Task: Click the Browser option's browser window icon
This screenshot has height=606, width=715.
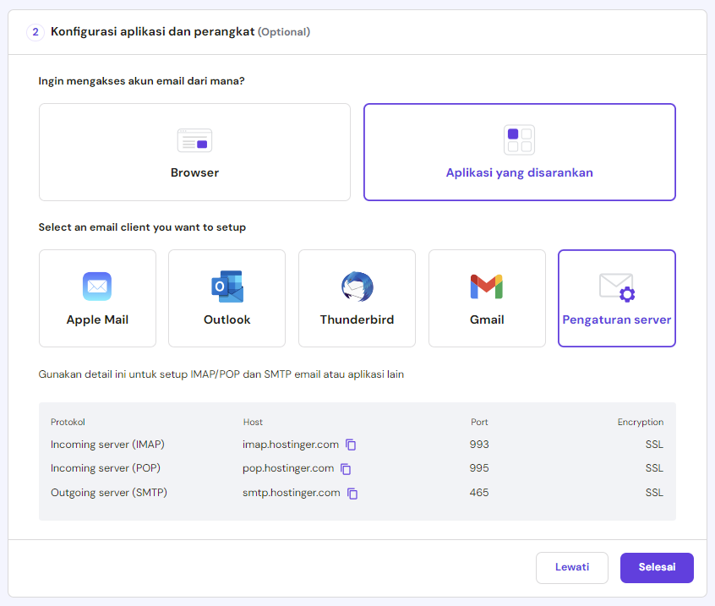Action: 194,140
